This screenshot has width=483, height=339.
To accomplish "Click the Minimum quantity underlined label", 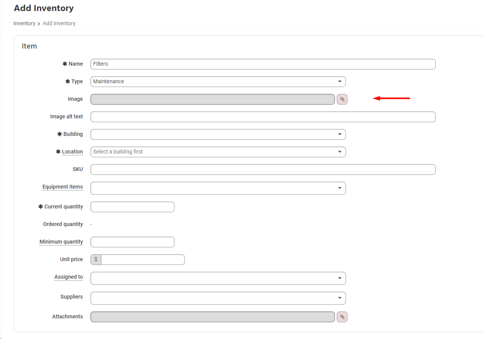I will 61,242.
